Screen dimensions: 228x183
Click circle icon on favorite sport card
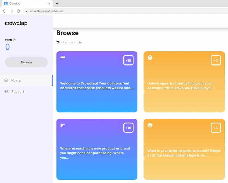[x=150, y=125]
